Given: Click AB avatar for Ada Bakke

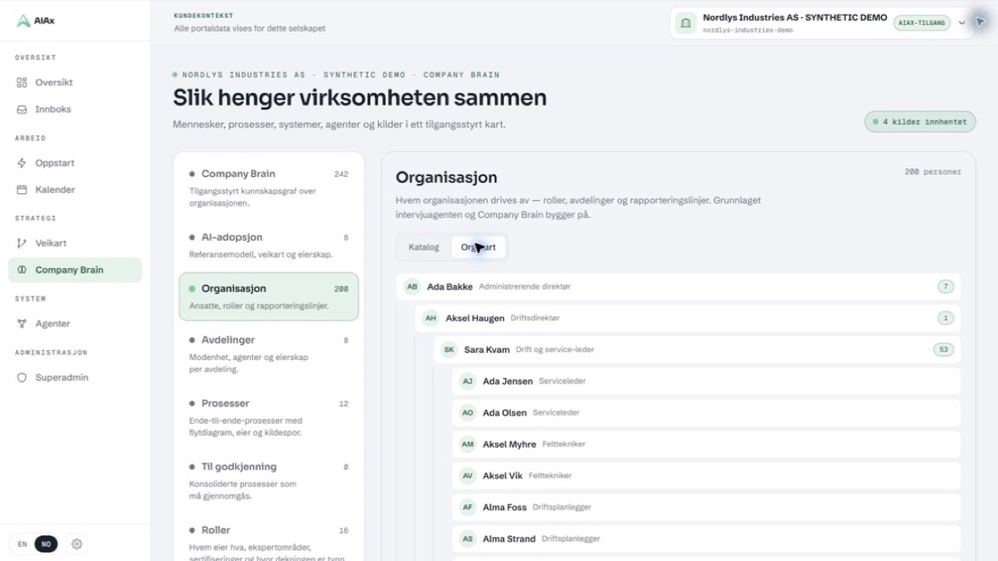Looking at the screenshot, I should 412,287.
